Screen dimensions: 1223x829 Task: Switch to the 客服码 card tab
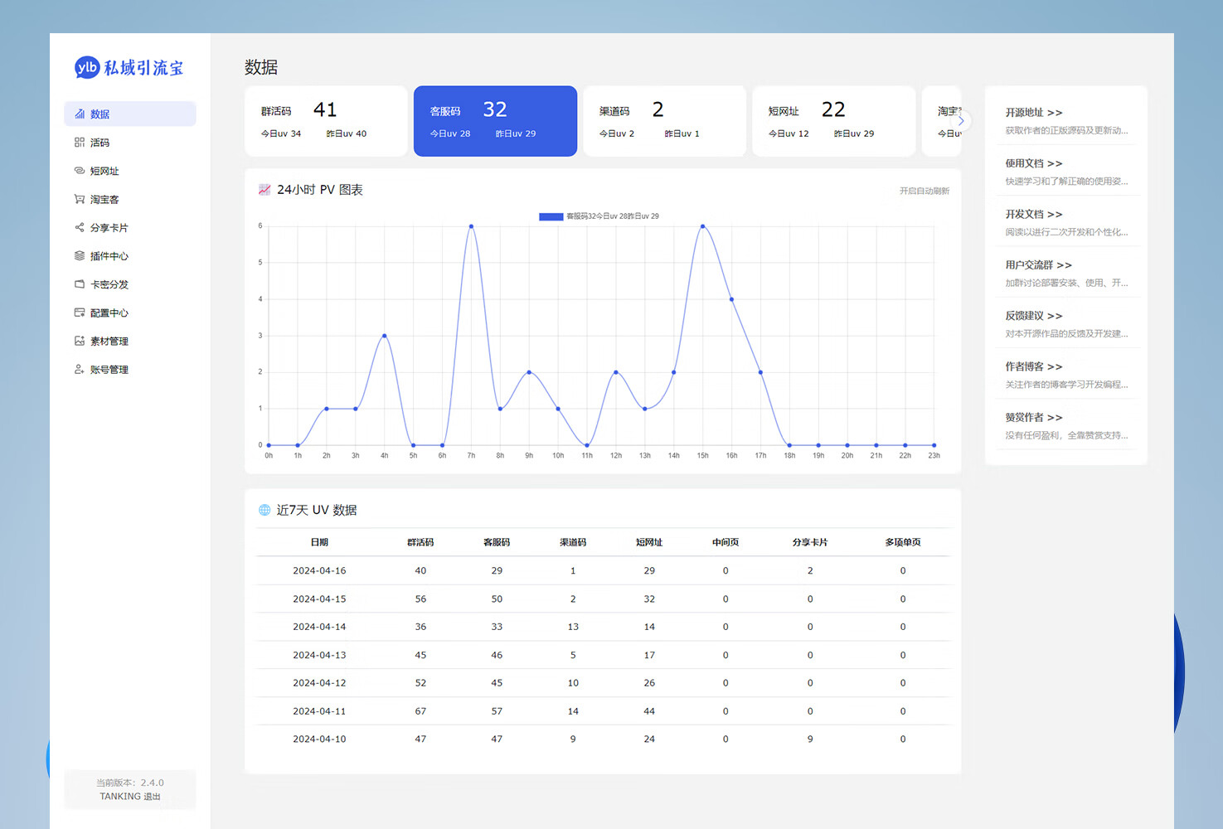494,120
